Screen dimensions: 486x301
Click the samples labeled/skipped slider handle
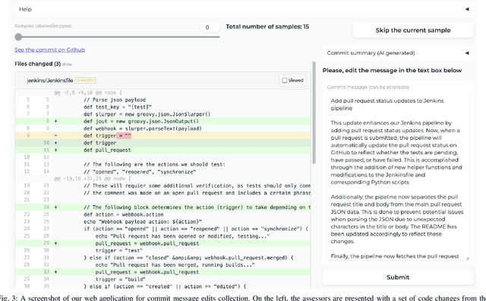pos(18,37)
